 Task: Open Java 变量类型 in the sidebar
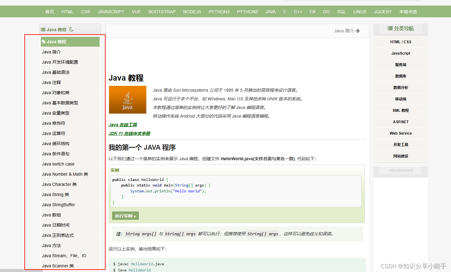tap(70, 113)
